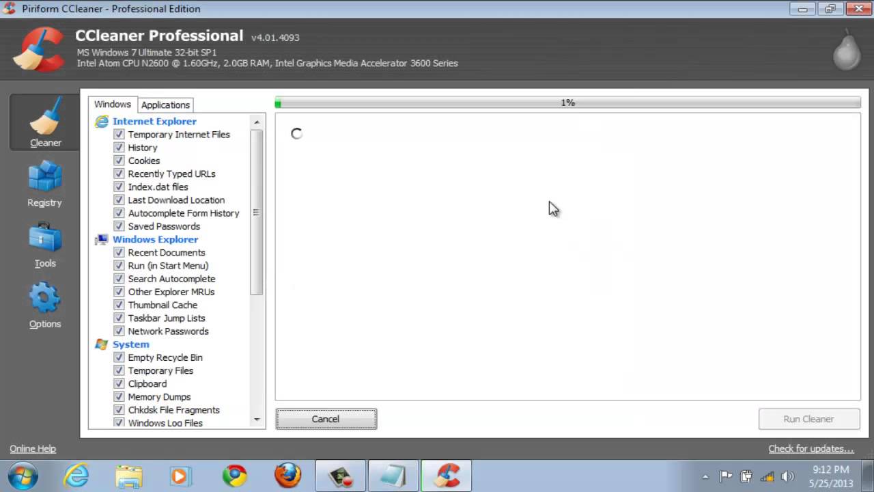The height and width of the screenshot is (492, 874).
Task: Select the Windows Explorer heading
Action: point(155,240)
